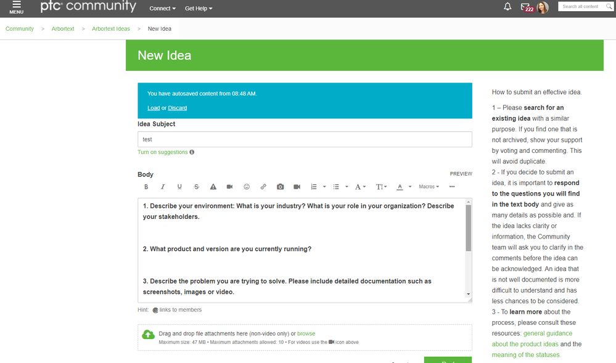Open meaning of the statuses link
This screenshot has width=616, height=363.
525,355
